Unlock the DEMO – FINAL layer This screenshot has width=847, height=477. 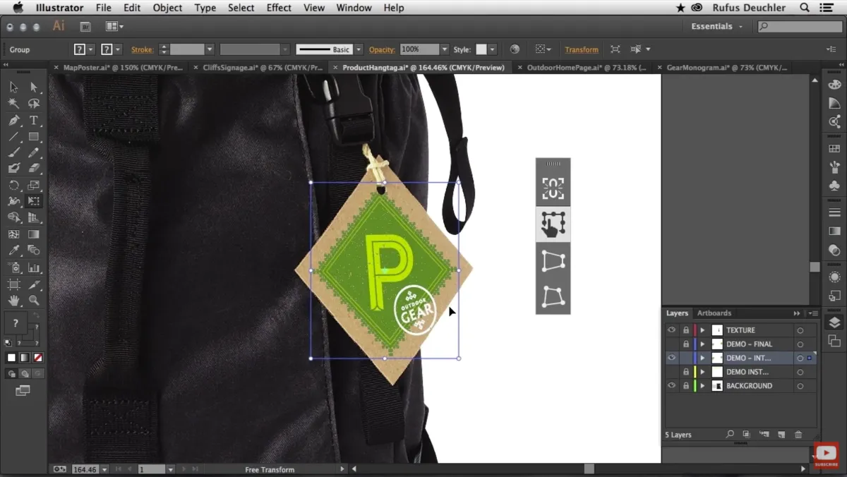pyautogui.click(x=685, y=344)
